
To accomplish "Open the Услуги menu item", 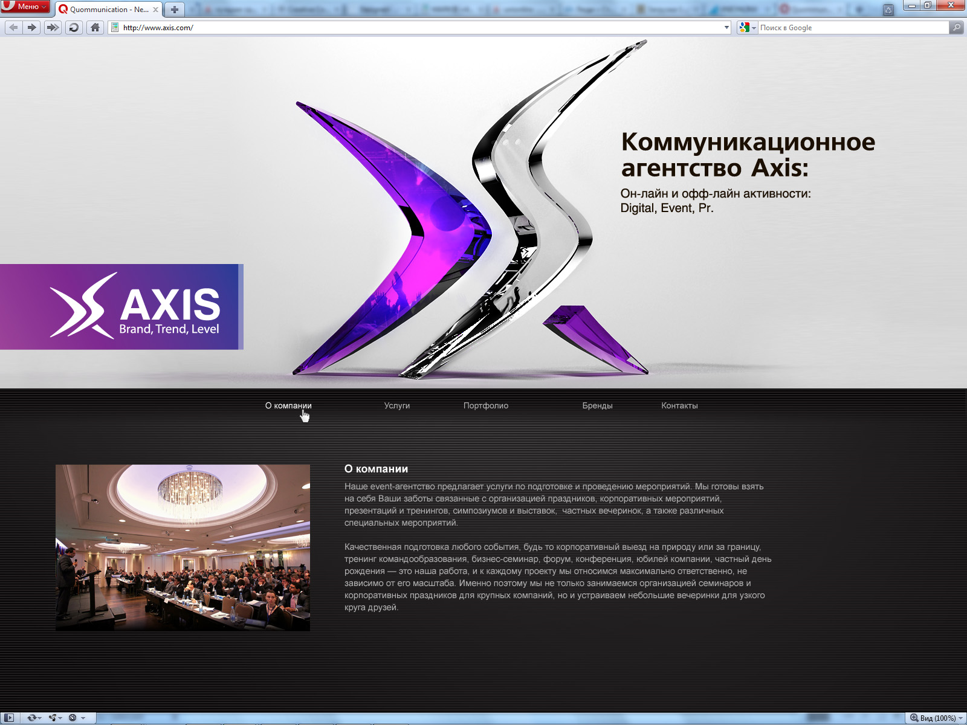I will pyautogui.click(x=397, y=405).
